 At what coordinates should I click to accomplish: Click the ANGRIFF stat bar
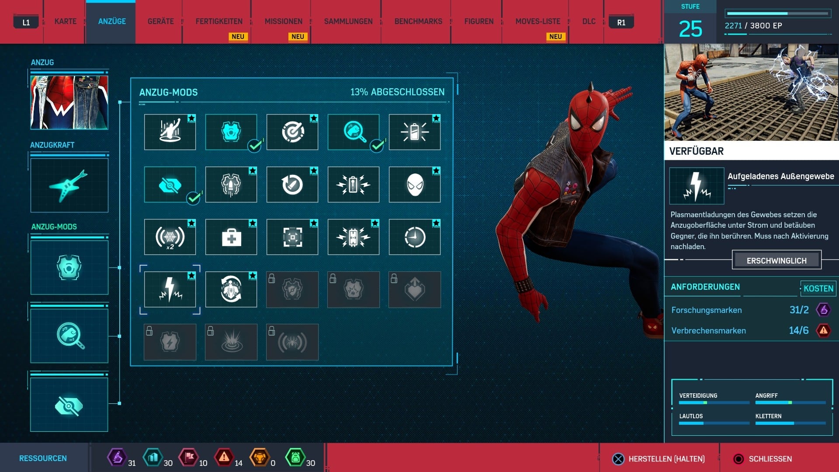(x=790, y=403)
